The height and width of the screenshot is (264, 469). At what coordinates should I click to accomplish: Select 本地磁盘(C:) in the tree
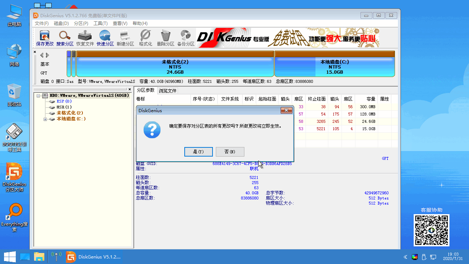[x=71, y=119]
